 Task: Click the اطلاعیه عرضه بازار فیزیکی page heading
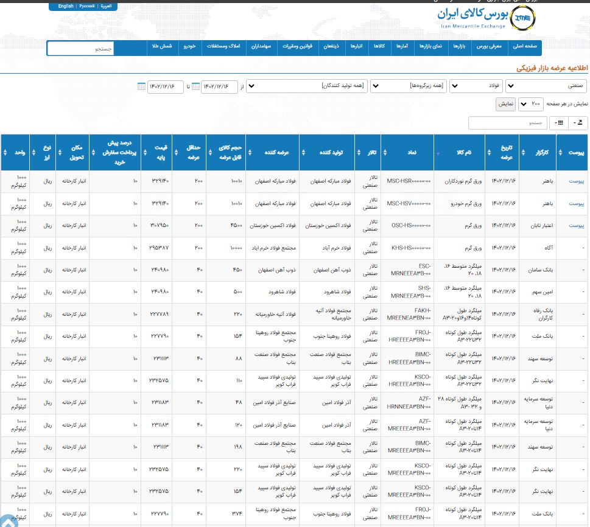(x=552, y=68)
